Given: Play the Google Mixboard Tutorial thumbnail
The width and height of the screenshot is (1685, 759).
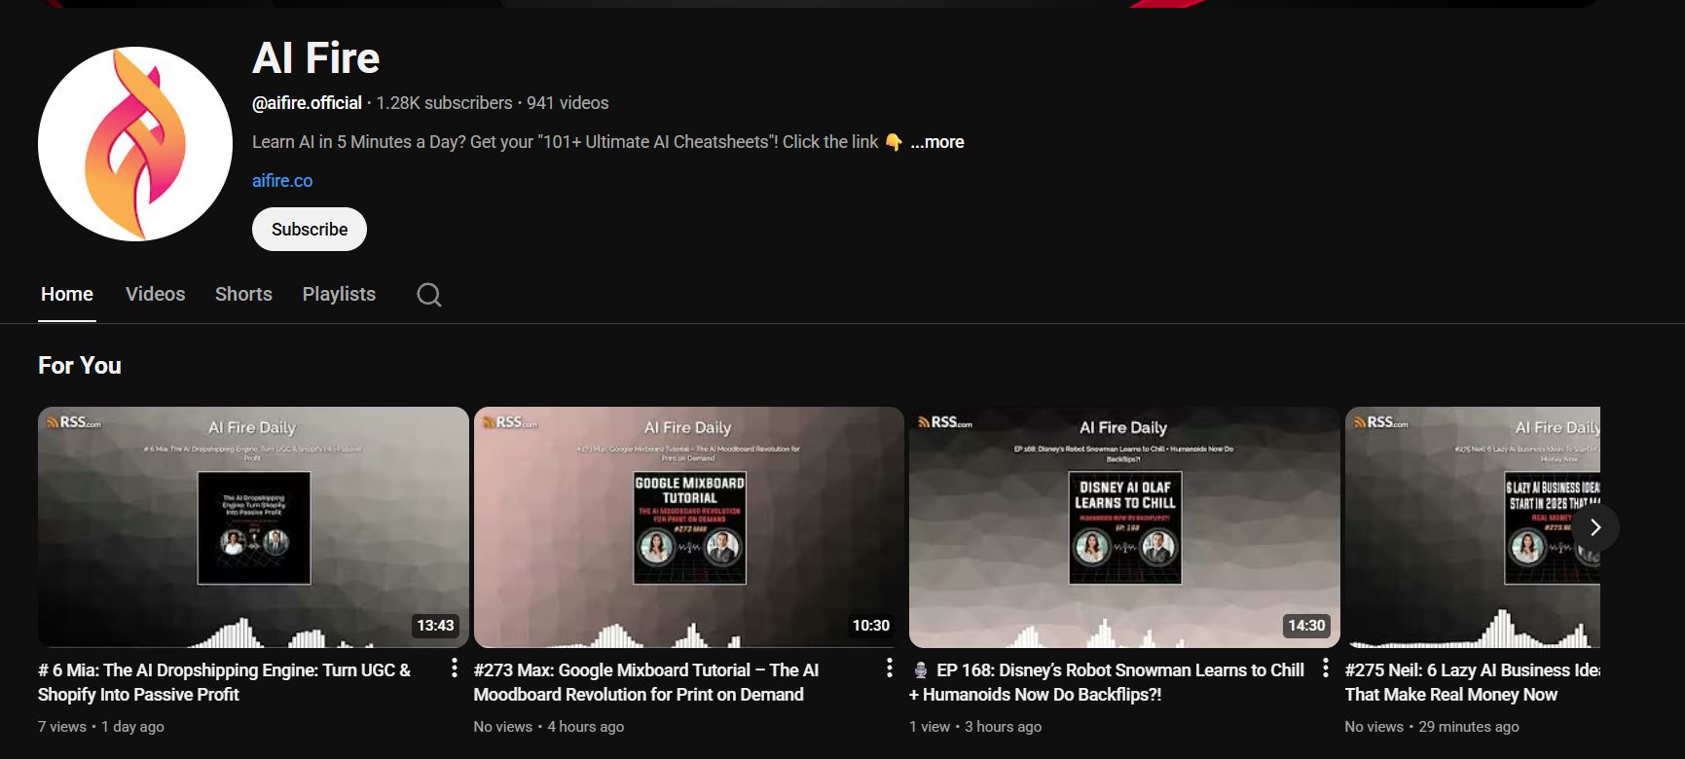Looking at the screenshot, I should pos(689,527).
